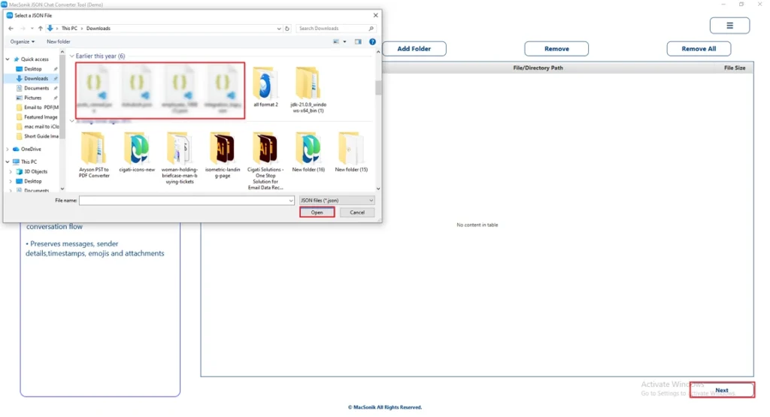Expand the OneDrive tree node

[x=8, y=149]
